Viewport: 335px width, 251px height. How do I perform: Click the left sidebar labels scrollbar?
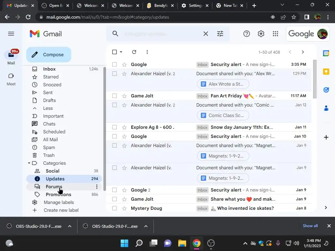104,129
